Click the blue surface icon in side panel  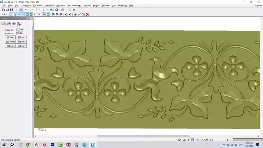14,24
